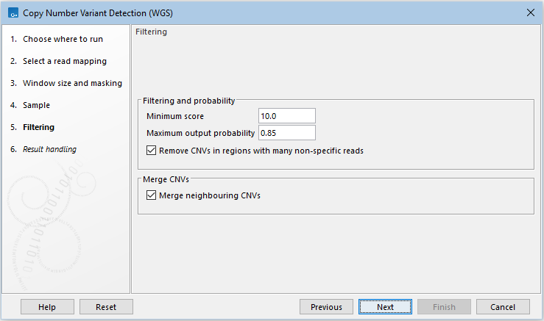
Task: Jump to the Sample step
Action: tap(36, 105)
